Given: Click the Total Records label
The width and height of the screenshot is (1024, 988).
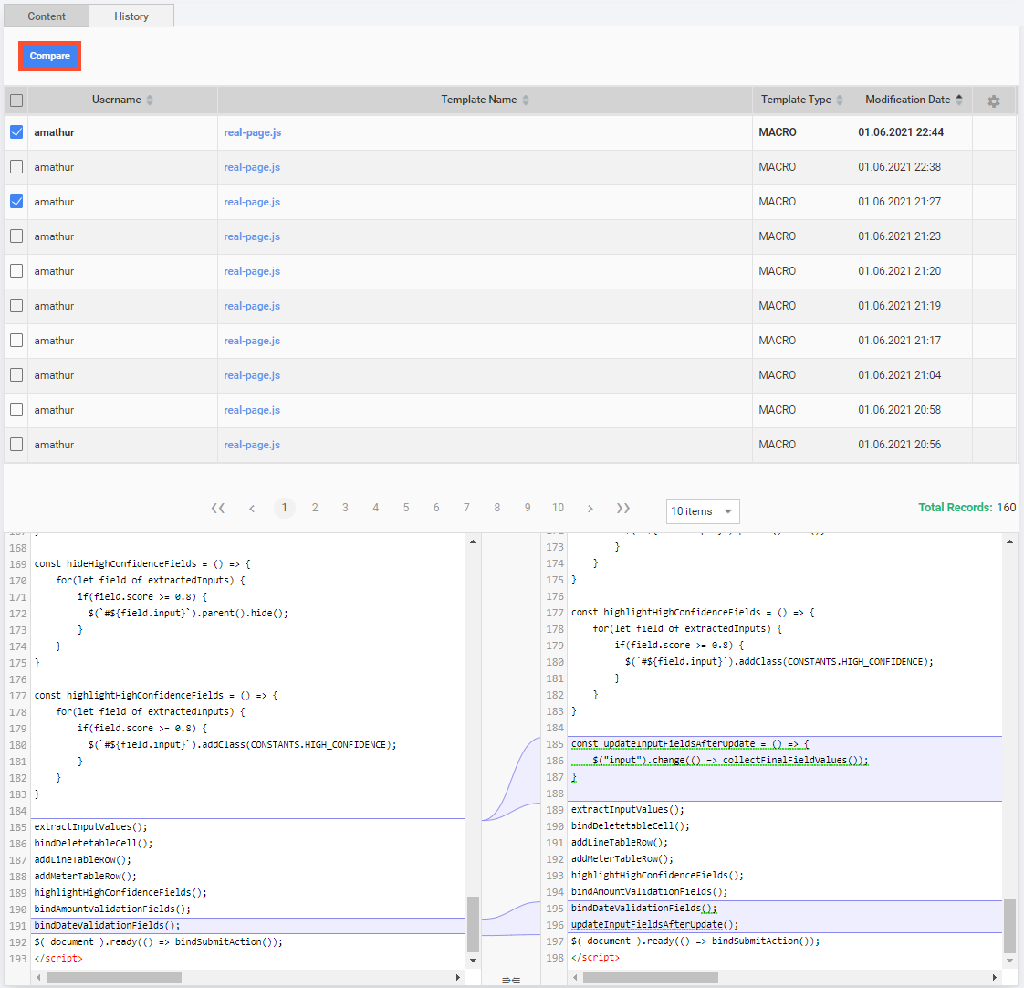Looking at the screenshot, I should (956, 507).
